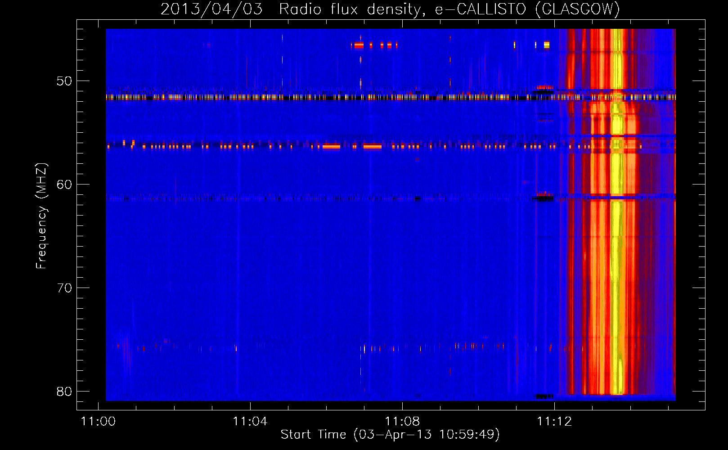The image size is (728, 450).
Task: Click the 11:08 time tick label
Action: coord(402,421)
